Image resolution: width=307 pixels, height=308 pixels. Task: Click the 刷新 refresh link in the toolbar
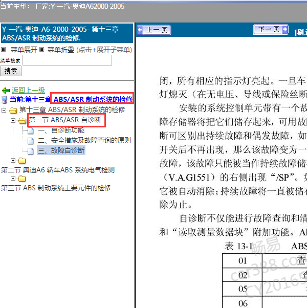(x=301, y=32)
